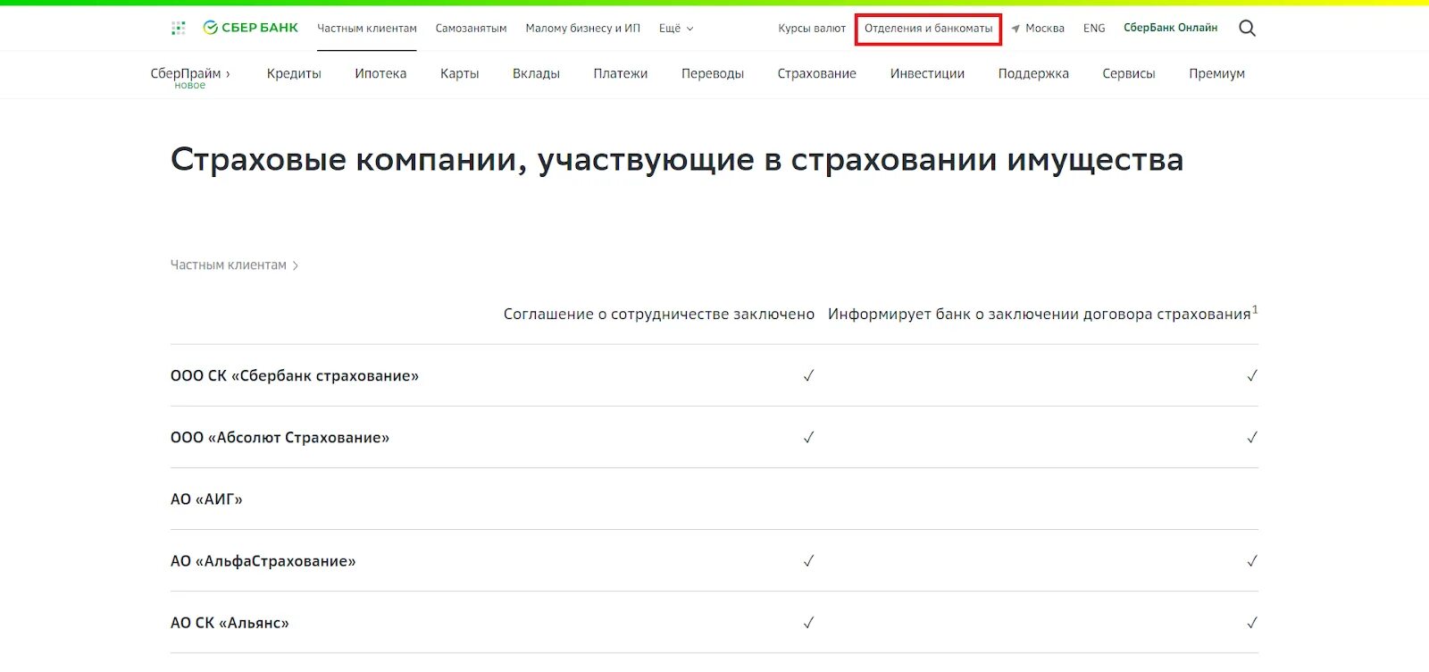
Task: Click the dotted grid apps icon
Action: (x=179, y=29)
